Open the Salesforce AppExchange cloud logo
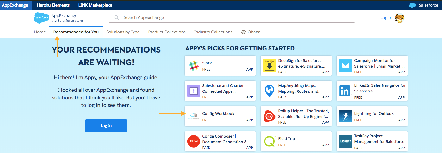This screenshot has width=442, height=153. 41,18
